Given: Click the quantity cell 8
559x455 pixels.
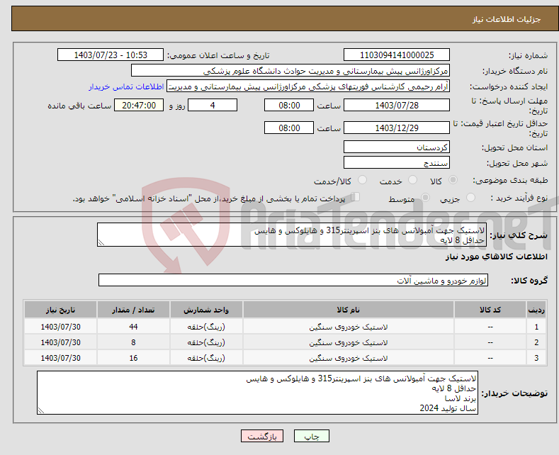Looking at the screenshot, I should point(133,342).
